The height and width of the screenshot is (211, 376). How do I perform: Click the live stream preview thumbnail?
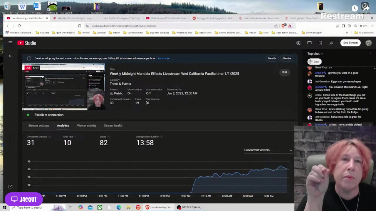click(x=63, y=87)
